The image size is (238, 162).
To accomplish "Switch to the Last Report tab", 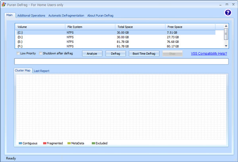I will click(42, 71).
